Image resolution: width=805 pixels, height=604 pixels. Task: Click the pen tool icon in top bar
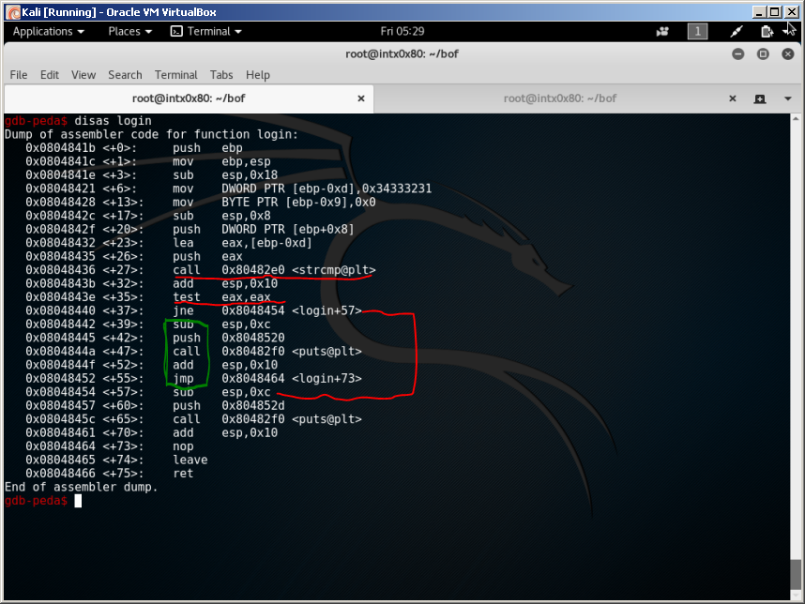737,32
